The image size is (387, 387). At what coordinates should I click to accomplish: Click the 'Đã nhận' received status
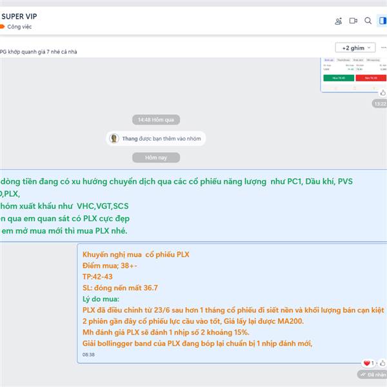[372, 374]
